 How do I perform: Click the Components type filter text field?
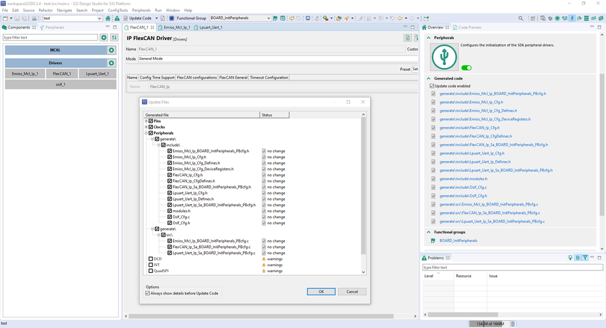[50, 38]
